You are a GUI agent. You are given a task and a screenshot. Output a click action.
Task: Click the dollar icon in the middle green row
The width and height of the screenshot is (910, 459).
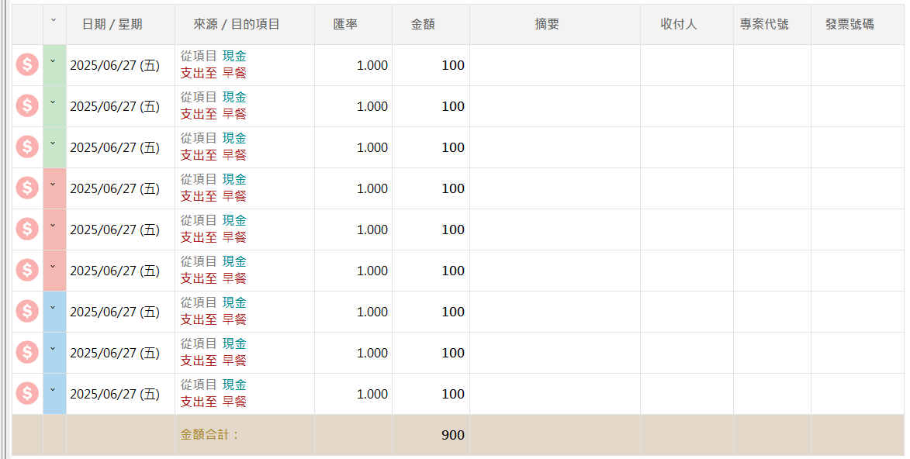click(27, 105)
